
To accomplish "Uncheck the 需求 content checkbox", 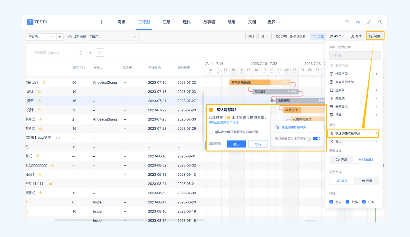I will 331,202.
